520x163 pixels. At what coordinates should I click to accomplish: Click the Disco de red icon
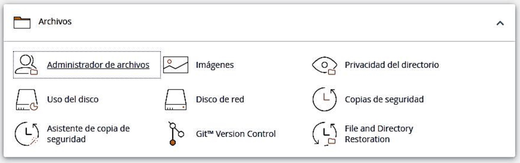tap(176, 100)
